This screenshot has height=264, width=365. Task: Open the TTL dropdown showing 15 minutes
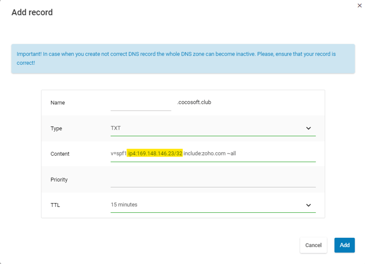click(213, 205)
